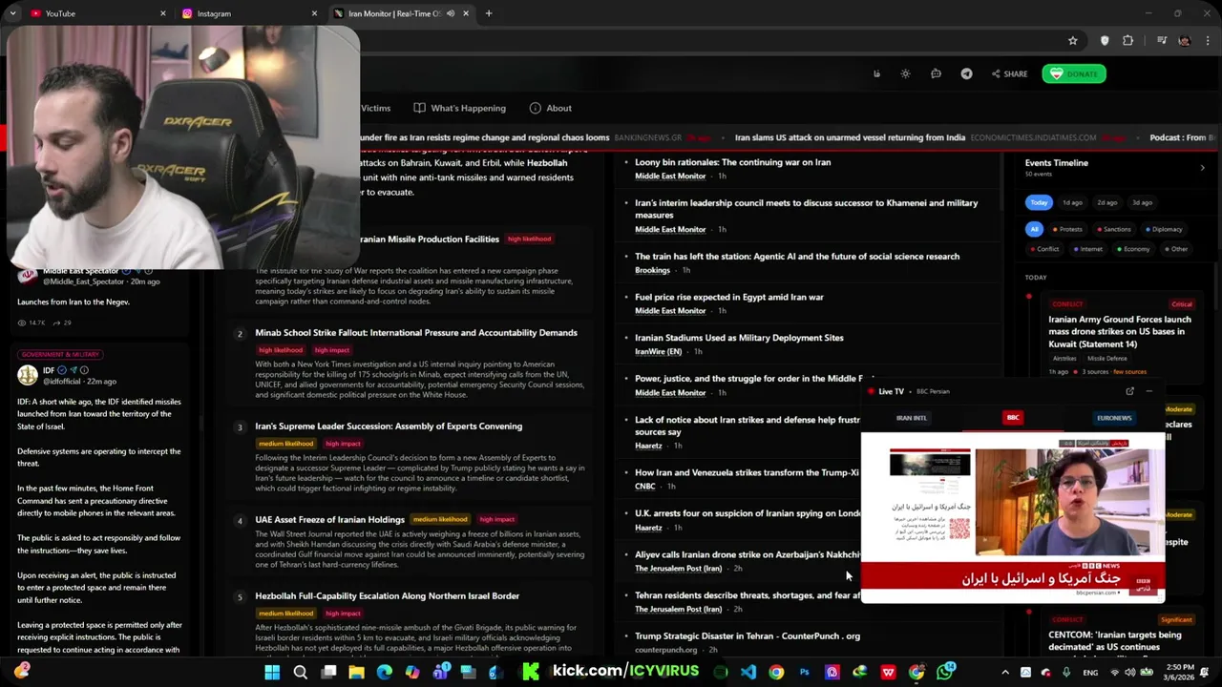The width and height of the screenshot is (1222, 687).
Task: Open Windows Start menu
Action: pos(272,672)
